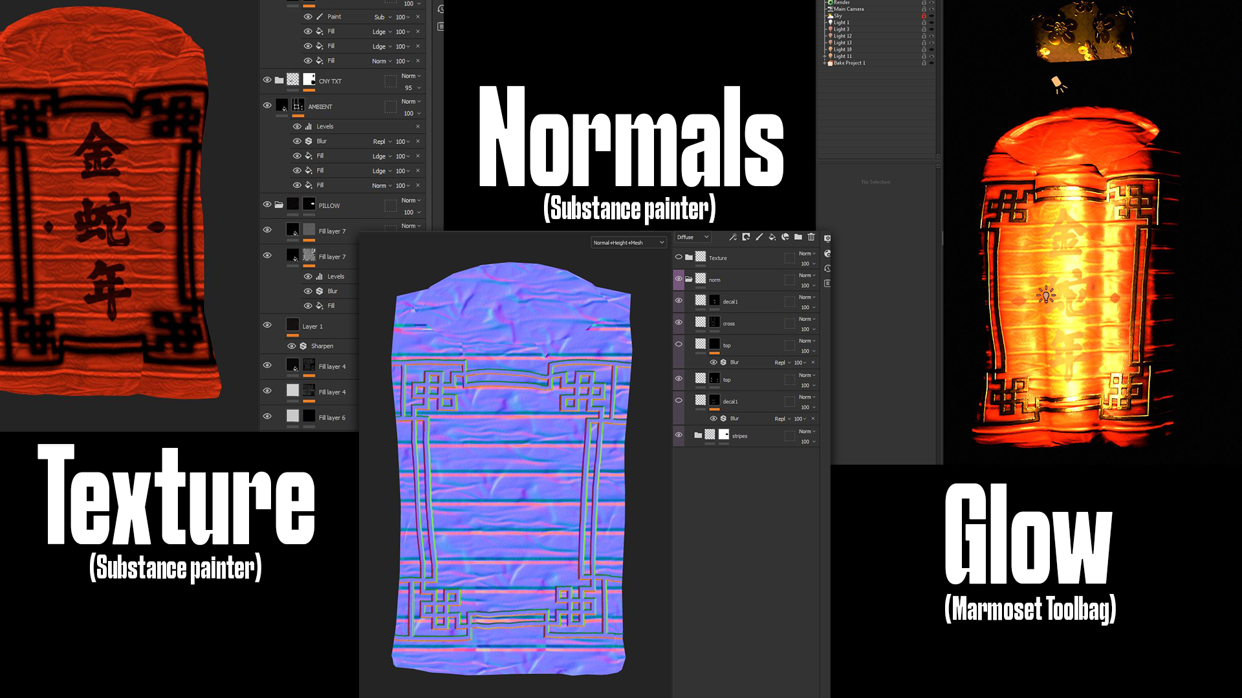Click the PILLOW black mask thumbnail
The image size is (1242, 698).
(x=309, y=204)
